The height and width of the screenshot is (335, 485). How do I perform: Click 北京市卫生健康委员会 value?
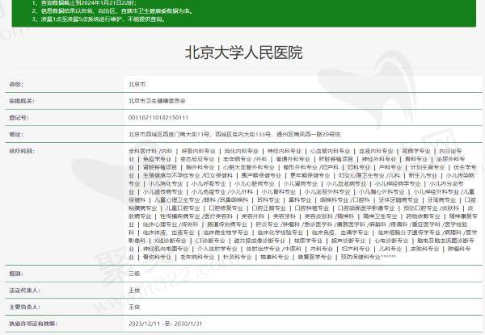[157, 101]
